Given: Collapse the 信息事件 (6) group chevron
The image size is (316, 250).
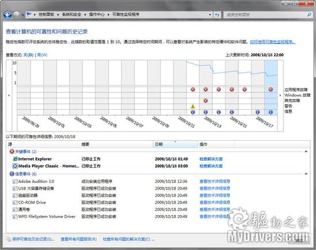Looking at the screenshot, I should pyautogui.click(x=306, y=174).
